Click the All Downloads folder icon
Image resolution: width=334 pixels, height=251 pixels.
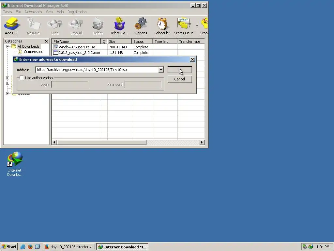pyautogui.click(x=14, y=46)
